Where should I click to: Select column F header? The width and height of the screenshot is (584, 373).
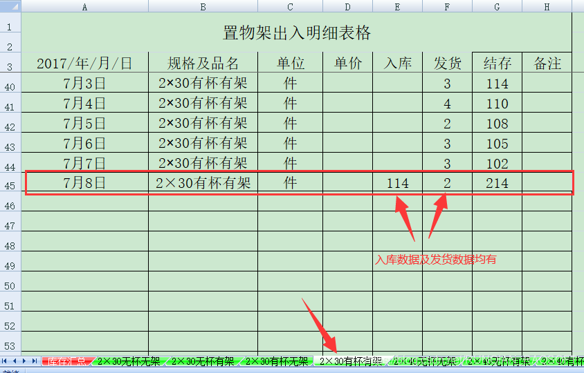tap(447, 6)
